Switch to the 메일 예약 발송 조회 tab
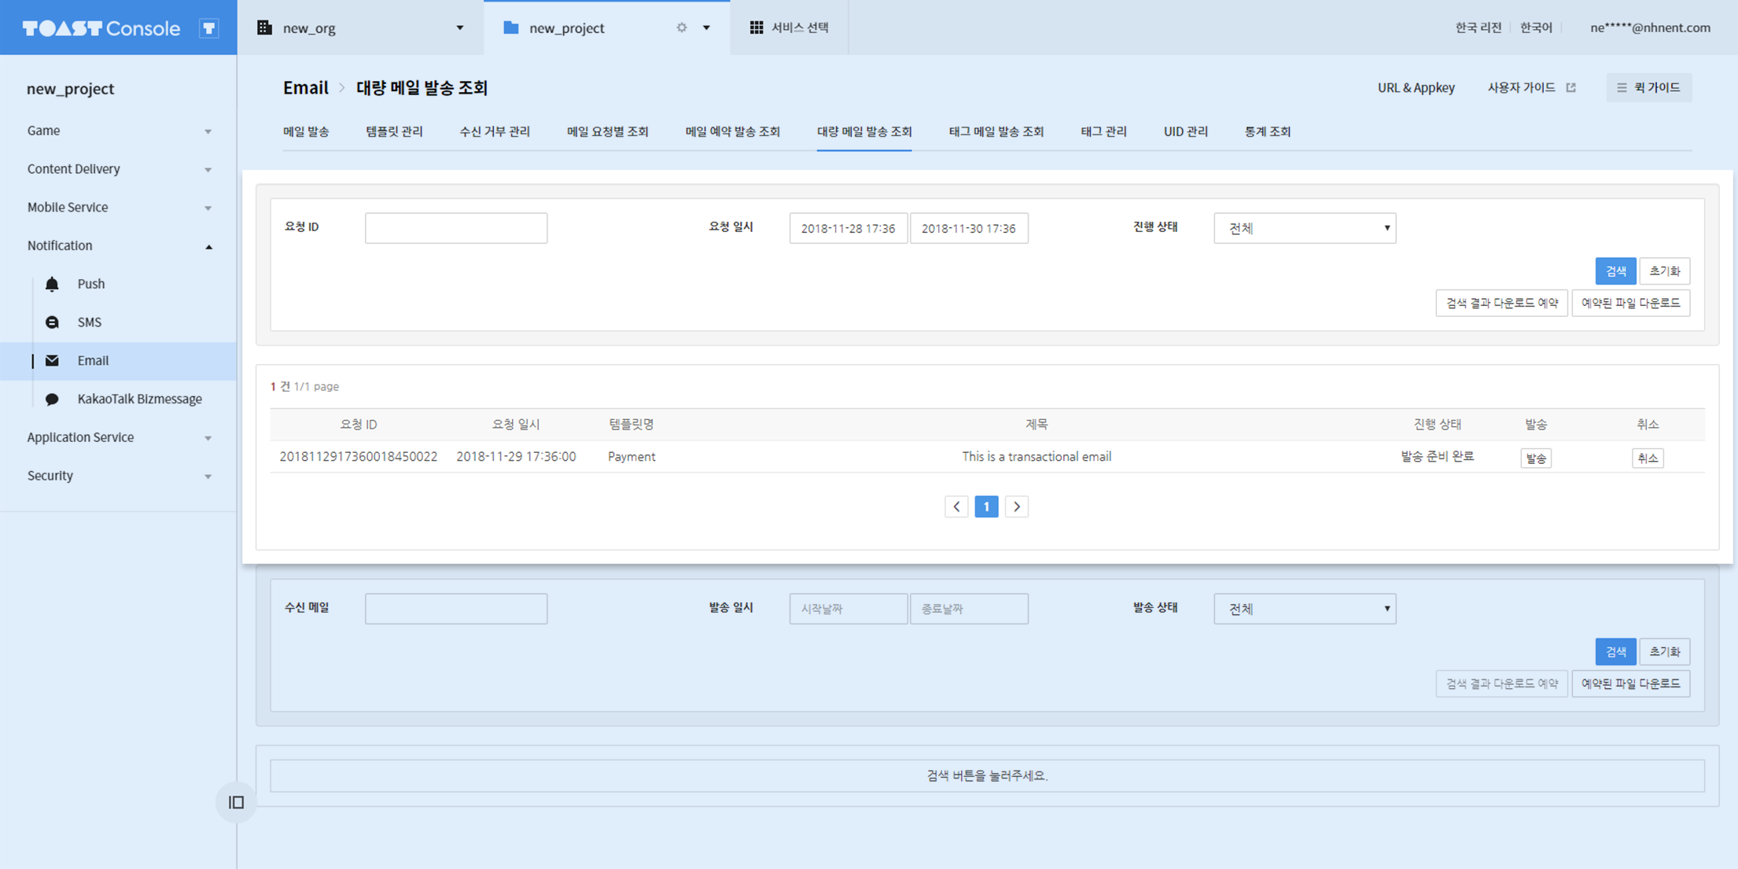Image resolution: width=1738 pixels, height=869 pixels. 732,131
